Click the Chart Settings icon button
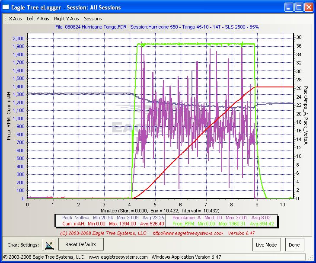Screen dimensions: 316x263 (49, 245)
